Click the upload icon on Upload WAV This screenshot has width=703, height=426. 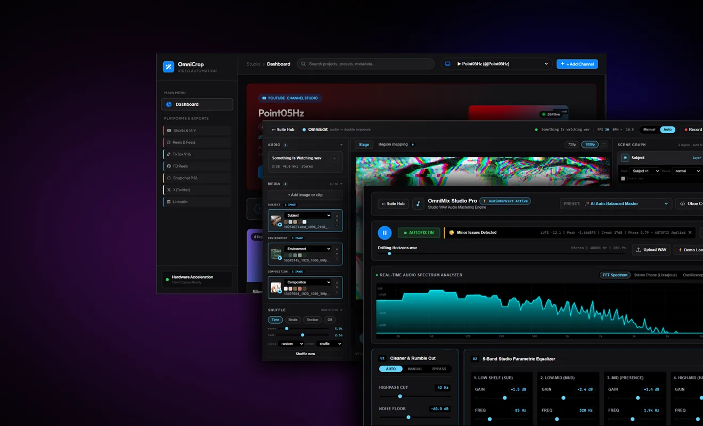click(639, 250)
